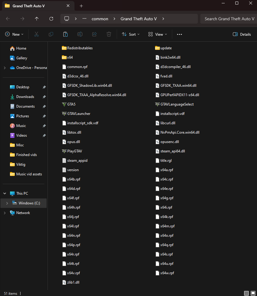257x296 pixels.
Task: Open the New item dropdown
Action: 14,34
